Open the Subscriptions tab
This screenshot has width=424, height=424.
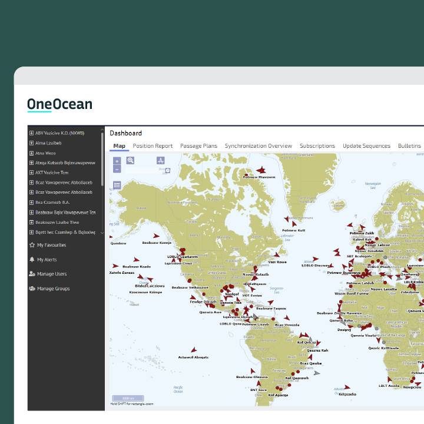pyautogui.click(x=317, y=146)
